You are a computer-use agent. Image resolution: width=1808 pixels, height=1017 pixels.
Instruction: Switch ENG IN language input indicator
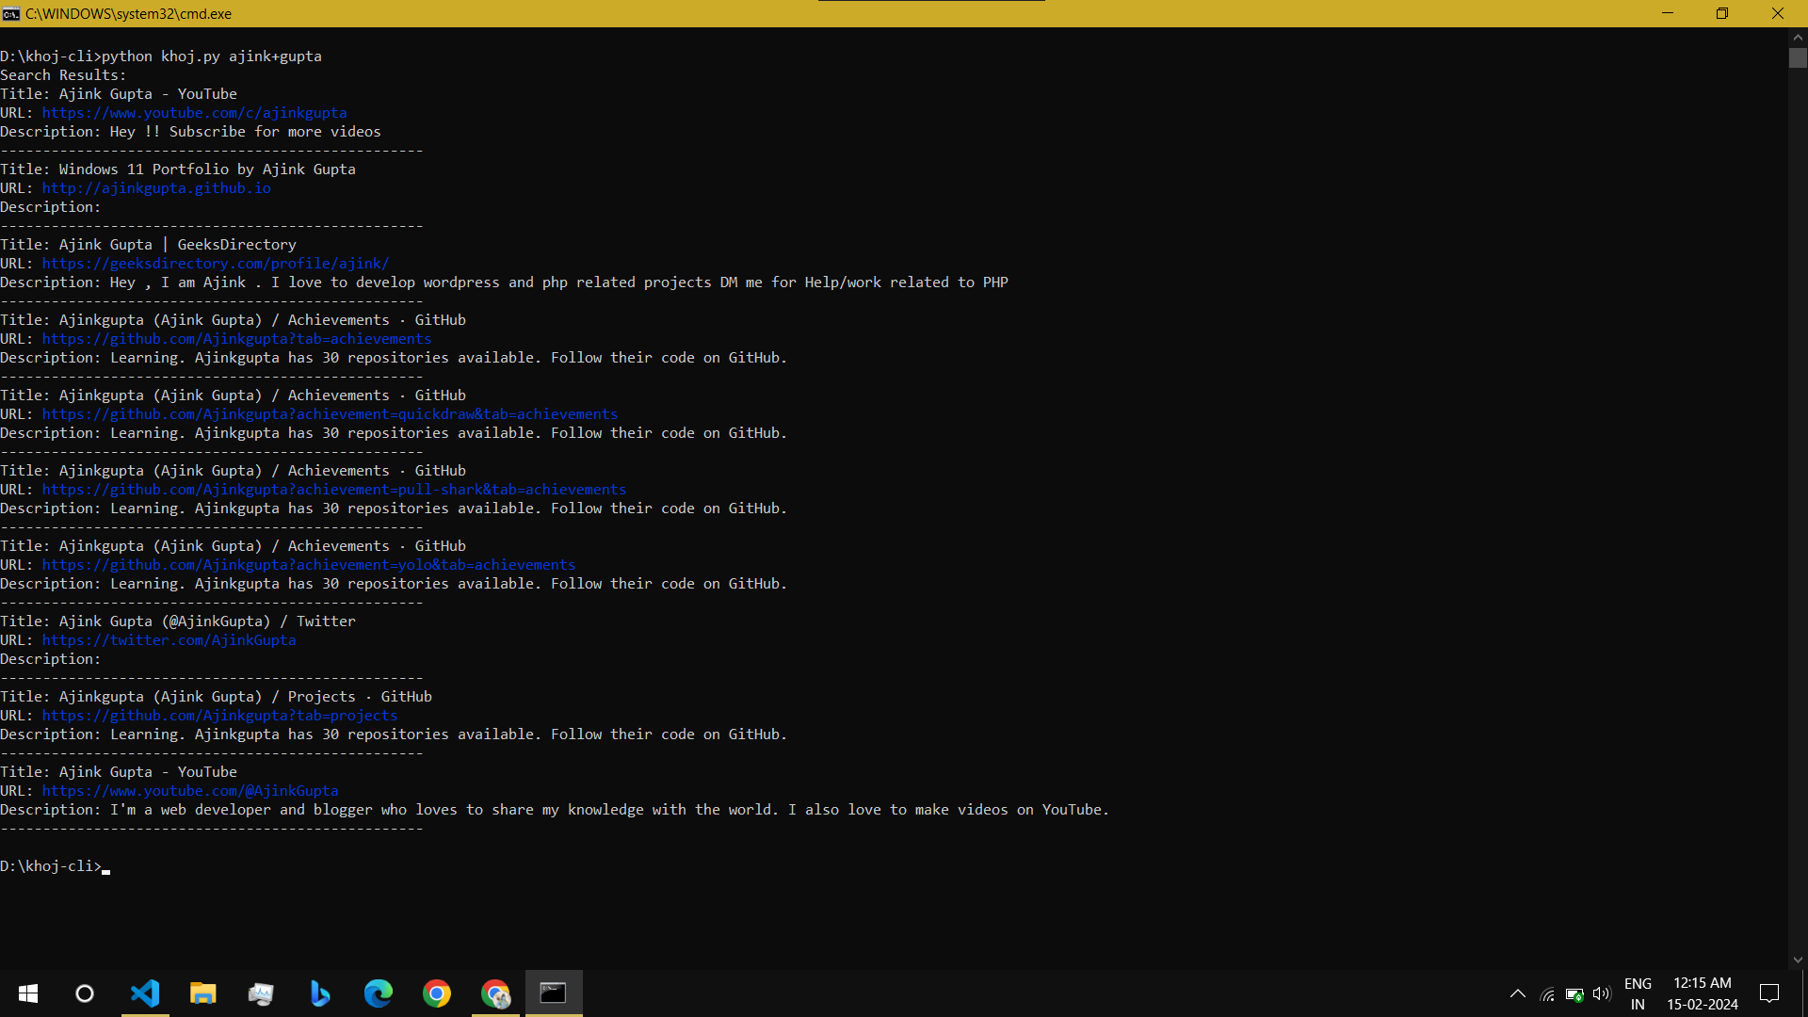(1638, 993)
